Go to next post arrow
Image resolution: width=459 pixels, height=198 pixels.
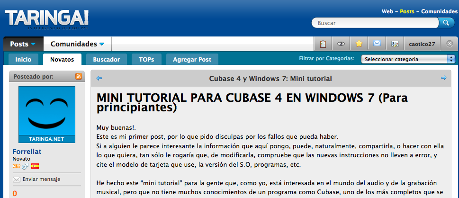443,78
